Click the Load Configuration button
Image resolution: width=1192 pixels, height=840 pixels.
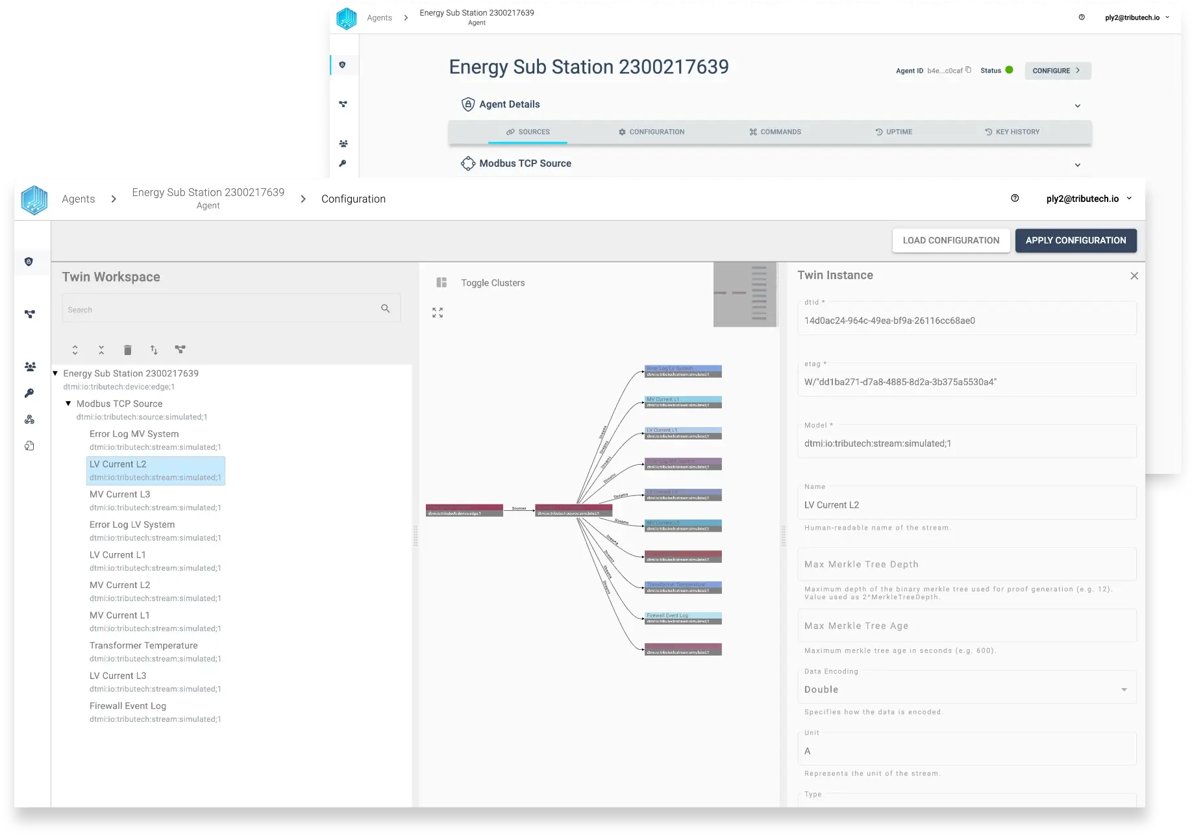950,240
